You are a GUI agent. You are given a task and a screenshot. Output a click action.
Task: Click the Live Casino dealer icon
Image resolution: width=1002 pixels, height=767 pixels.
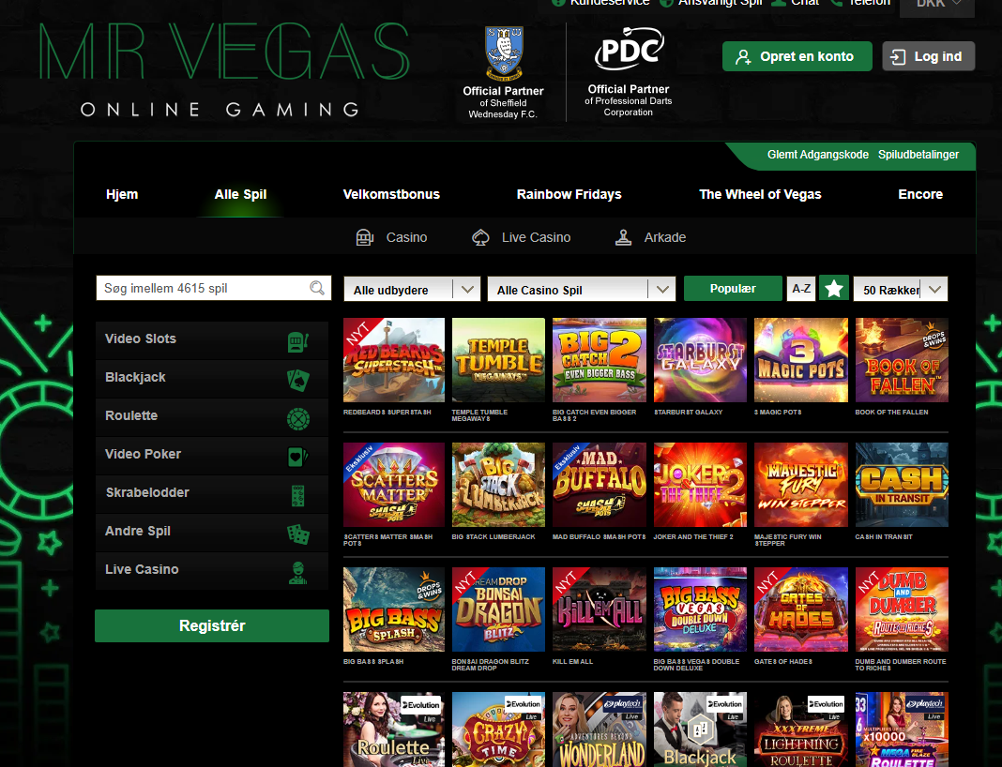[297, 570]
